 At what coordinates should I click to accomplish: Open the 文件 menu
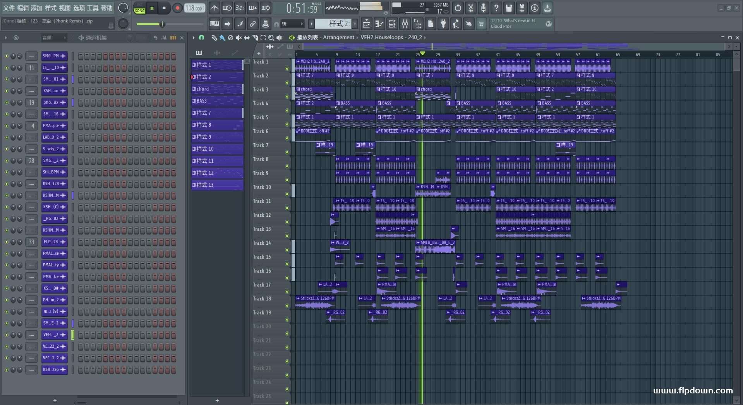click(x=9, y=8)
